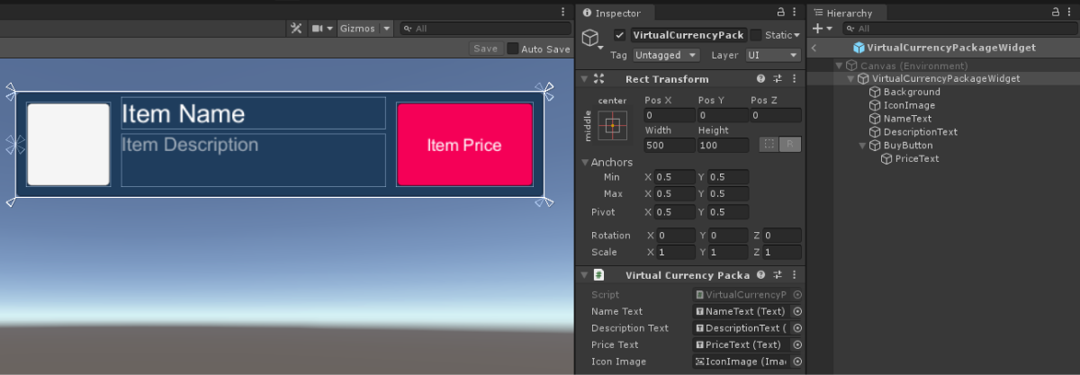
Task: Click the Save button in scene view
Action: coord(486,49)
